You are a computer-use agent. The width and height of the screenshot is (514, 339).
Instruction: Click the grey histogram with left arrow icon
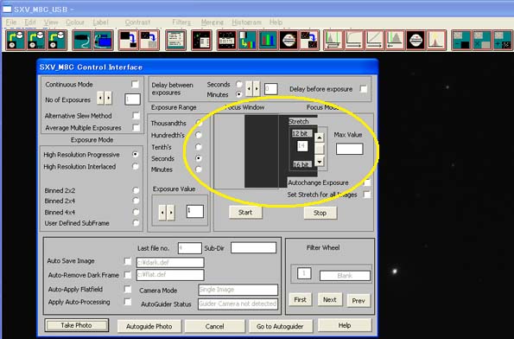tap(396, 40)
